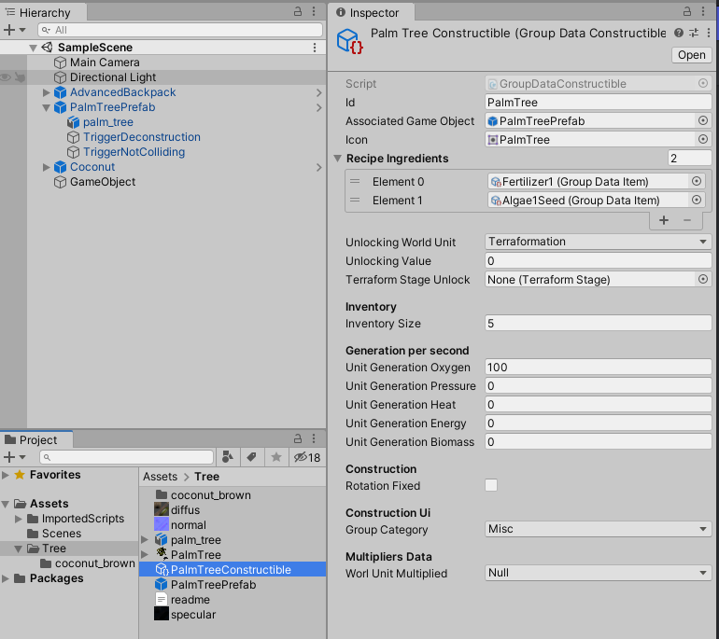
Task: Focus the Hierarchy search field
Action: [x=180, y=30]
